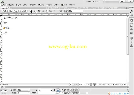Screen dimensions: 134x95
Task: Click the 王军 text line
Action: click(5, 33)
